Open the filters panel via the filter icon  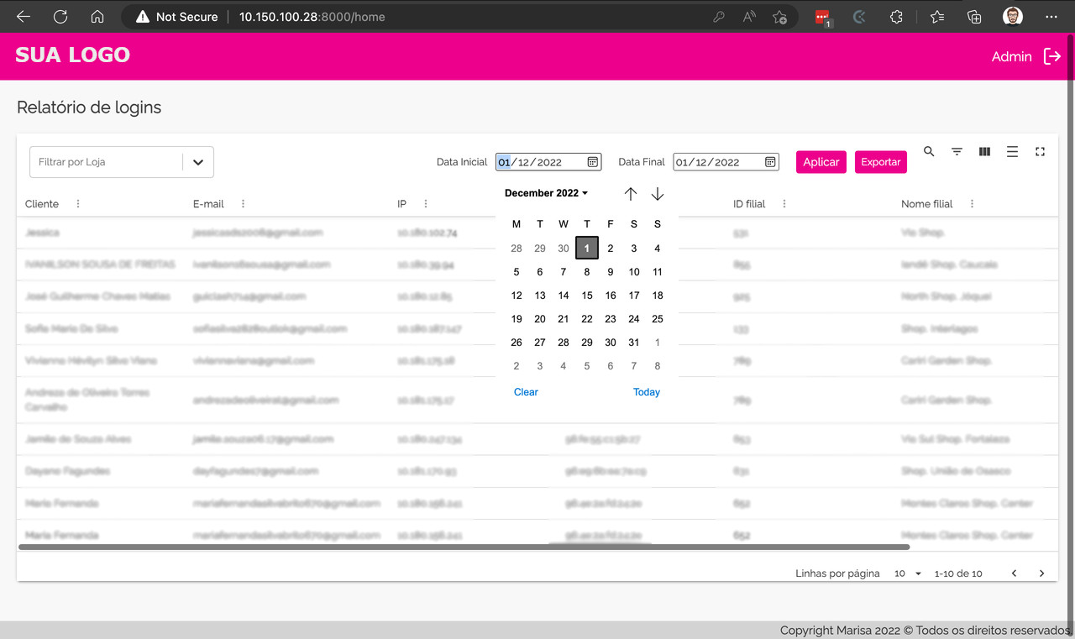tap(957, 152)
